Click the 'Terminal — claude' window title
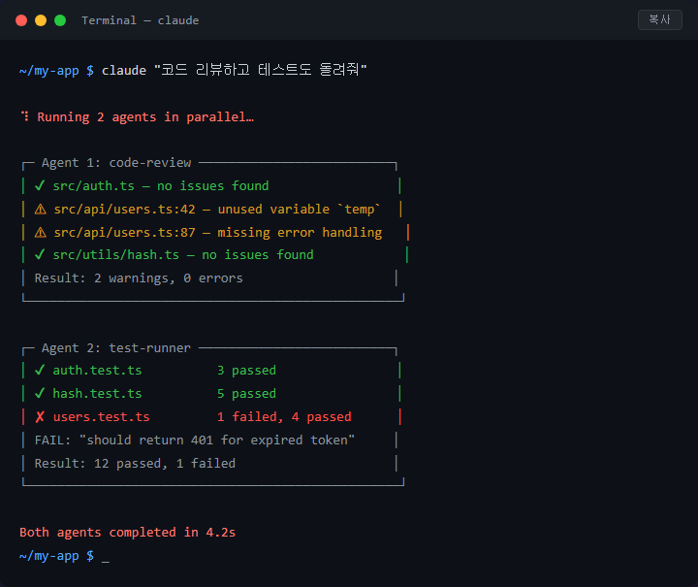Image resolution: width=698 pixels, height=587 pixels. pyautogui.click(x=141, y=20)
